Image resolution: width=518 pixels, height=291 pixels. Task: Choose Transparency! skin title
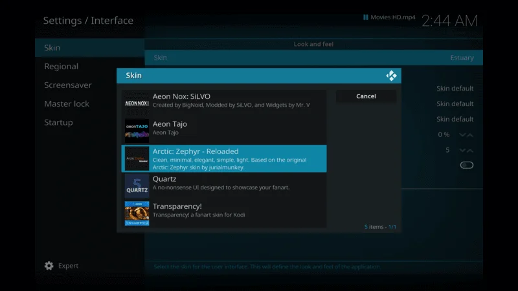(x=177, y=206)
